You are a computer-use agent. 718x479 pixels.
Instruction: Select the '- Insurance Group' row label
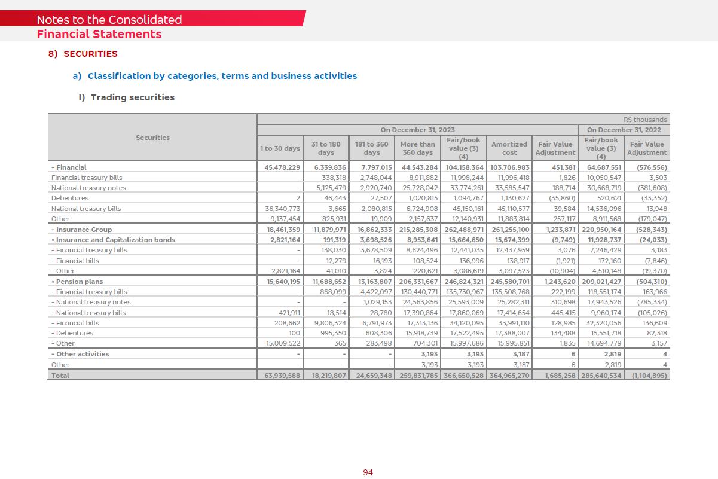pyautogui.click(x=82, y=230)
